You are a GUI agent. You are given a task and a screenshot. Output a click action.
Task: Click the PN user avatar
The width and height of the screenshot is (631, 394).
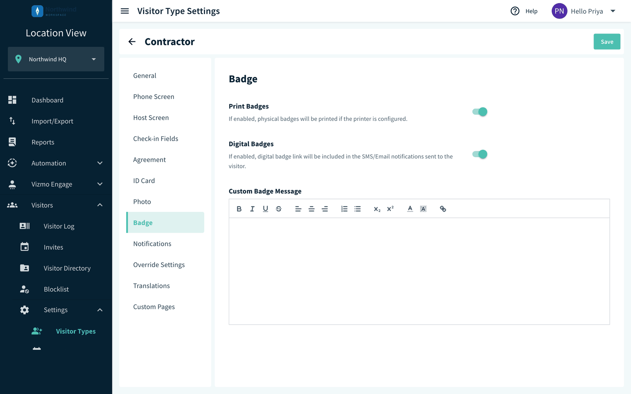click(x=559, y=11)
